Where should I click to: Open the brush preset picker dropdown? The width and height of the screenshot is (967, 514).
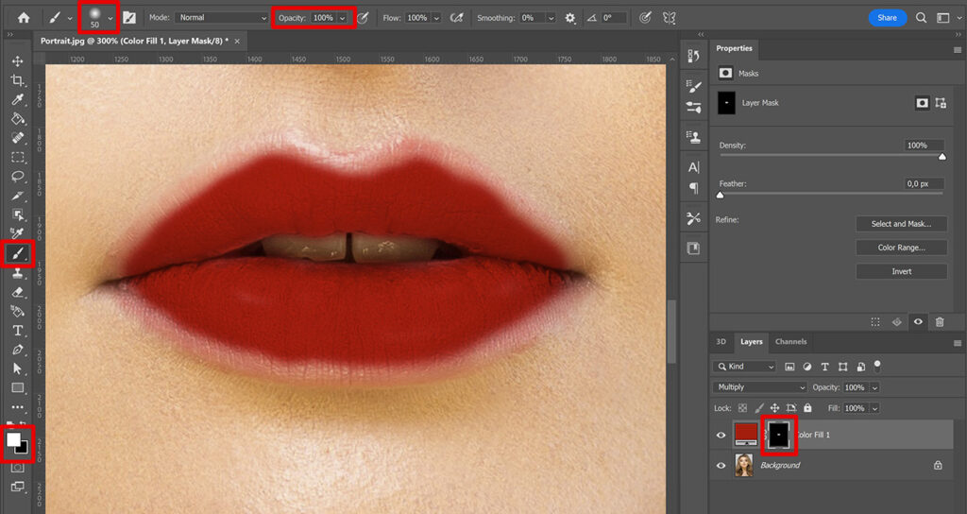click(x=110, y=18)
